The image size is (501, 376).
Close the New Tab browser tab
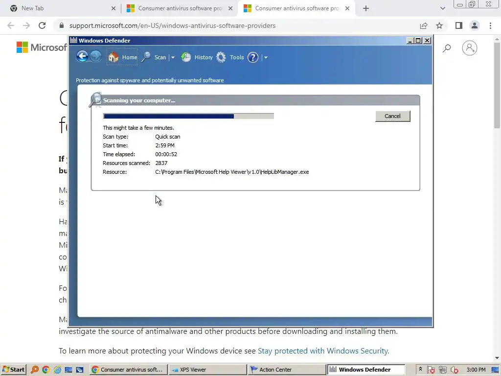coord(114,8)
